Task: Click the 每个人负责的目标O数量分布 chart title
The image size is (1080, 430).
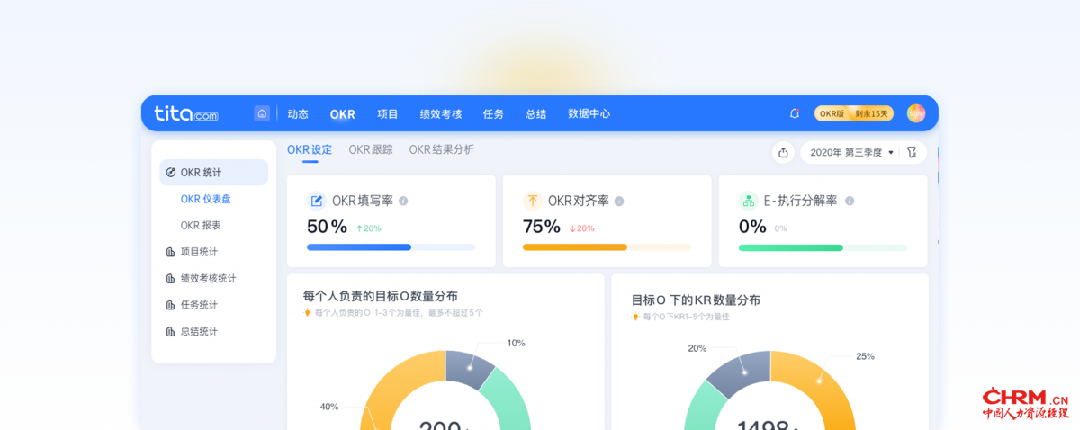Action: 381,296
